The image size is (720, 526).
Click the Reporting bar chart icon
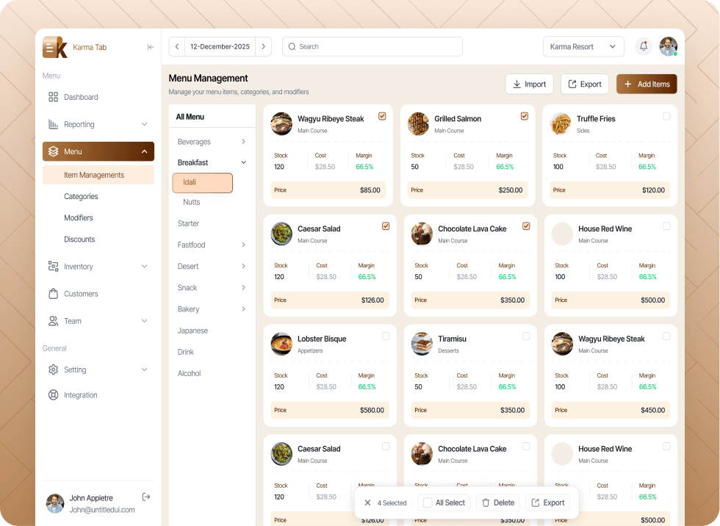pos(53,124)
